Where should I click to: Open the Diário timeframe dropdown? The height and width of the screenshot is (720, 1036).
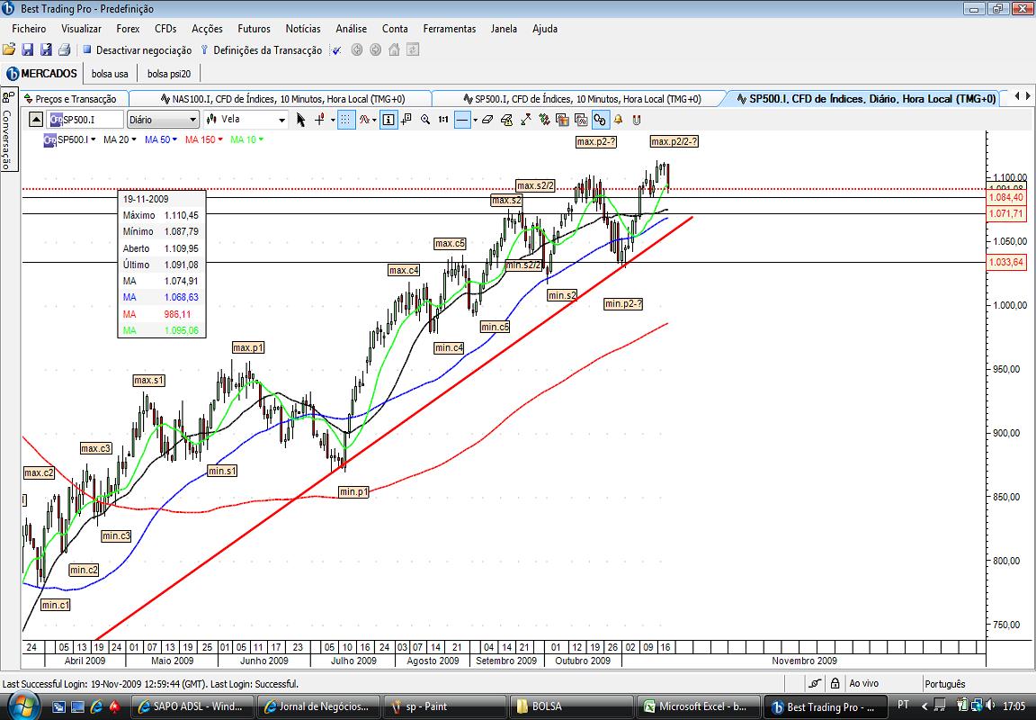pos(163,120)
